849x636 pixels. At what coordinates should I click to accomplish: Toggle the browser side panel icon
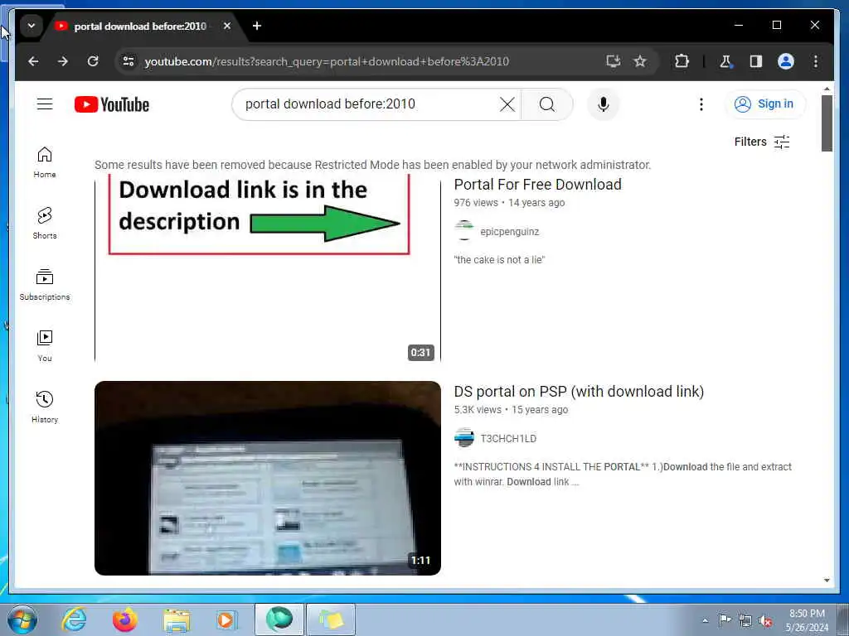click(756, 61)
